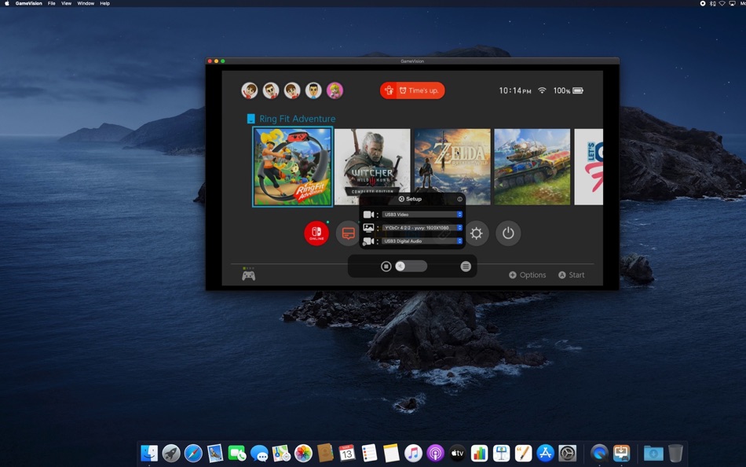Click the fourth Mii user avatar
The width and height of the screenshot is (746, 467).
pos(313,90)
